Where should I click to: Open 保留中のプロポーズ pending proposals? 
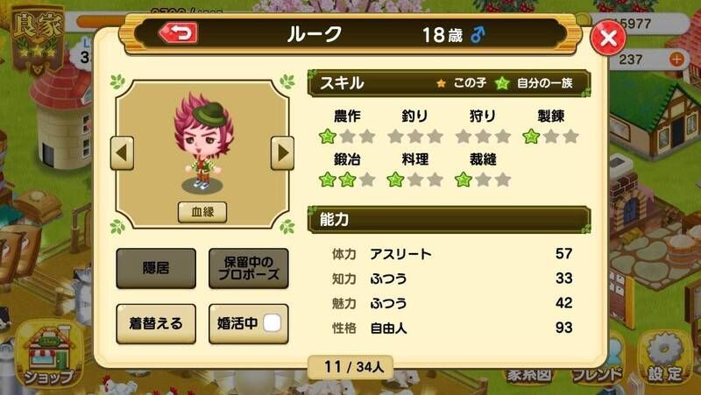click(x=249, y=268)
